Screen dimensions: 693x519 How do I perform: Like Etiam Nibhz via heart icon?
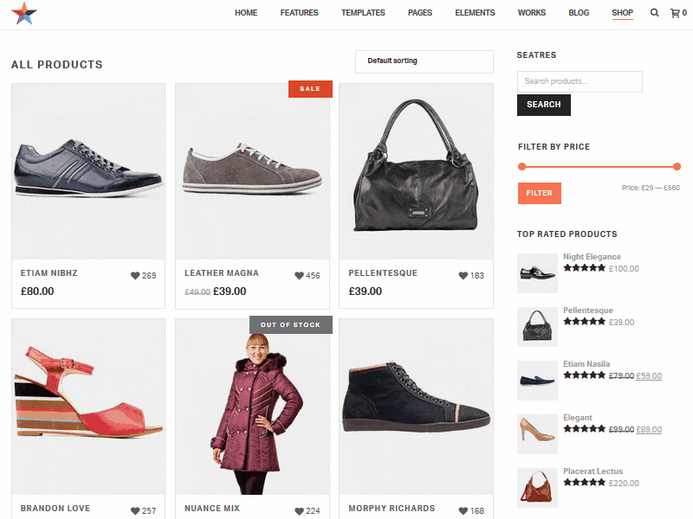(x=135, y=276)
